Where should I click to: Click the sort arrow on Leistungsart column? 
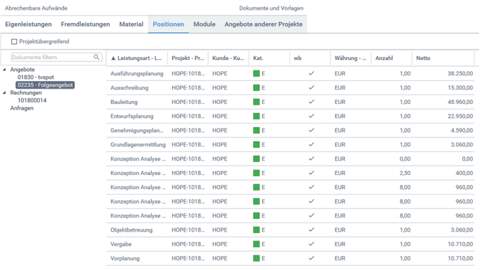coord(113,58)
